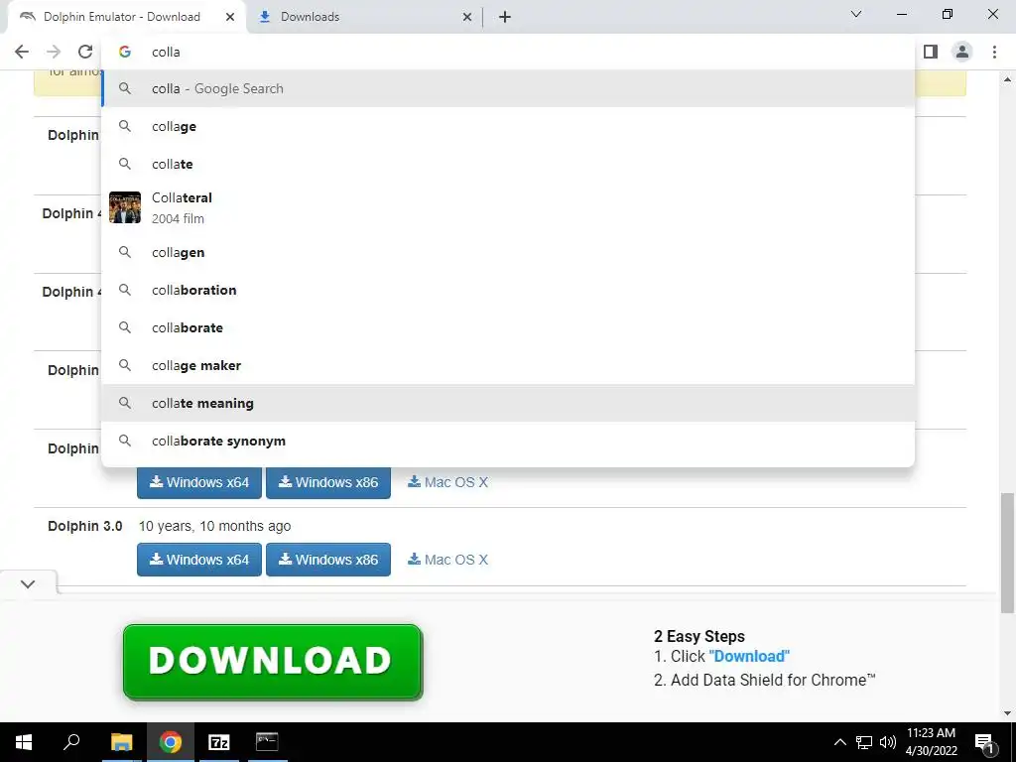1016x762 pixels.
Task: Click the 'Dolphin 3.0' version label
Action: click(x=85, y=526)
